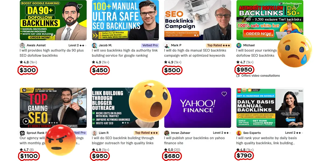Open gig publishing backlinks on yahoo finance
The height and width of the screenshot is (161, 323).
(194, 140)
